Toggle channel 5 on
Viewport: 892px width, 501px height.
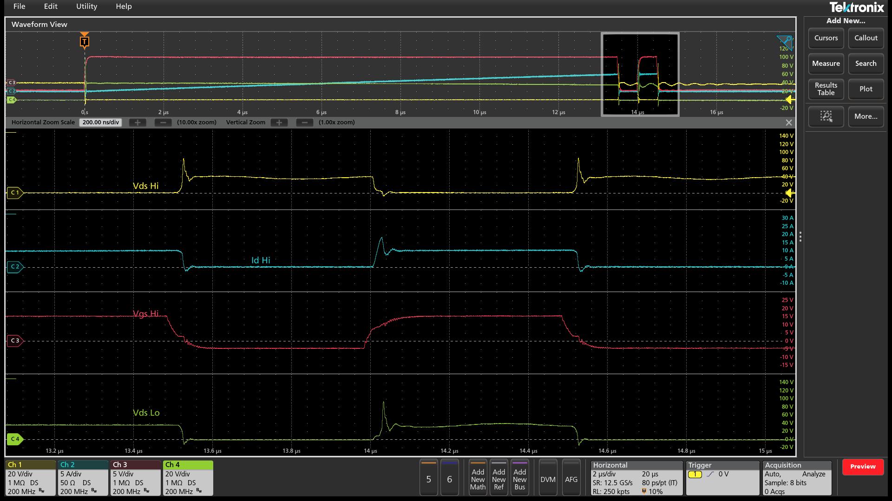[428, 478]
